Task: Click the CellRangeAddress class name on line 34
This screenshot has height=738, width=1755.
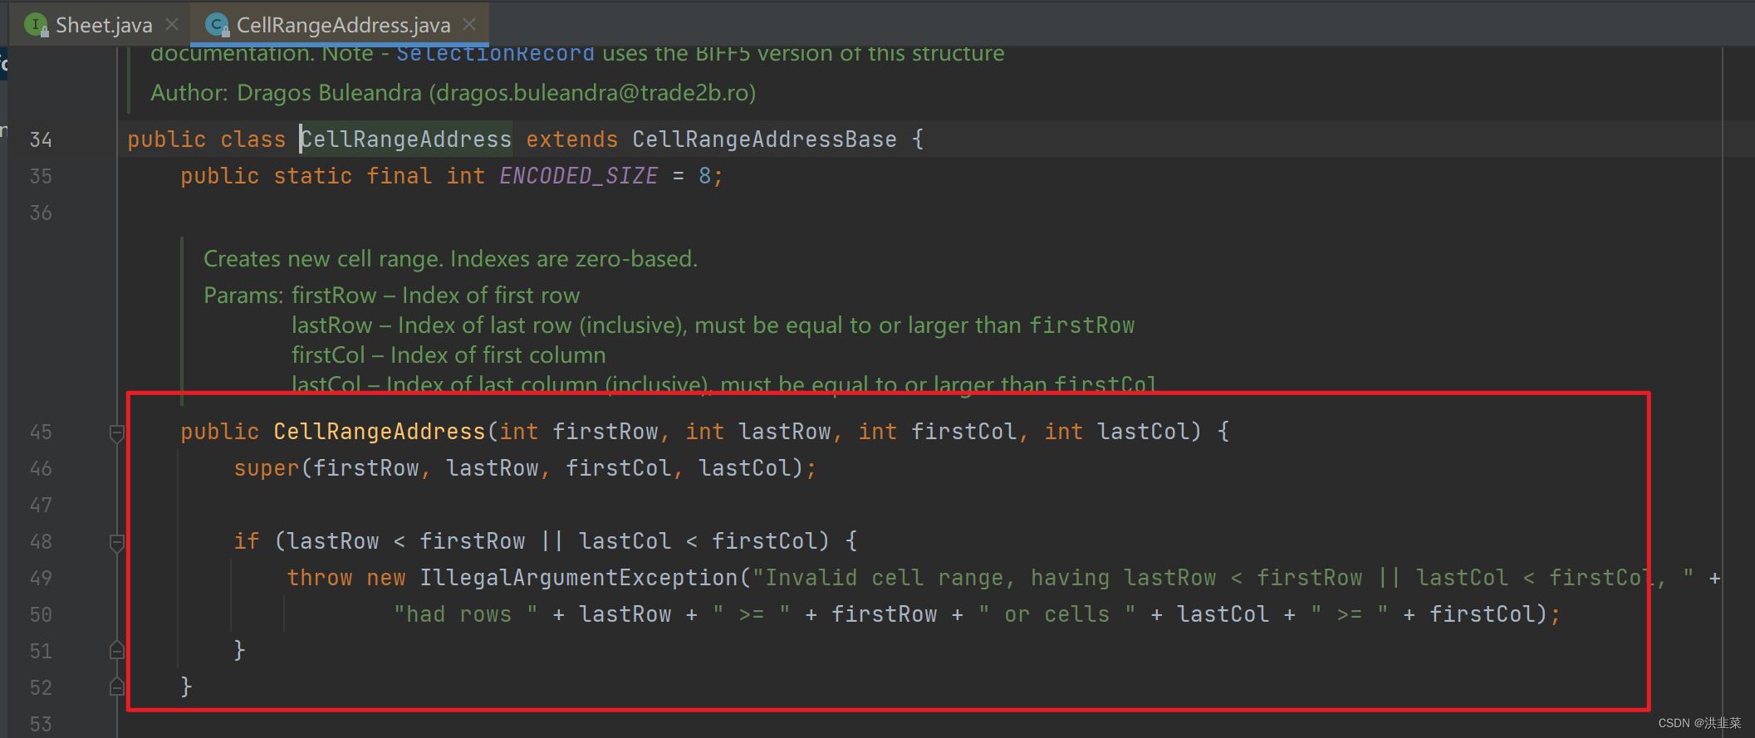Action: point(405,139)
